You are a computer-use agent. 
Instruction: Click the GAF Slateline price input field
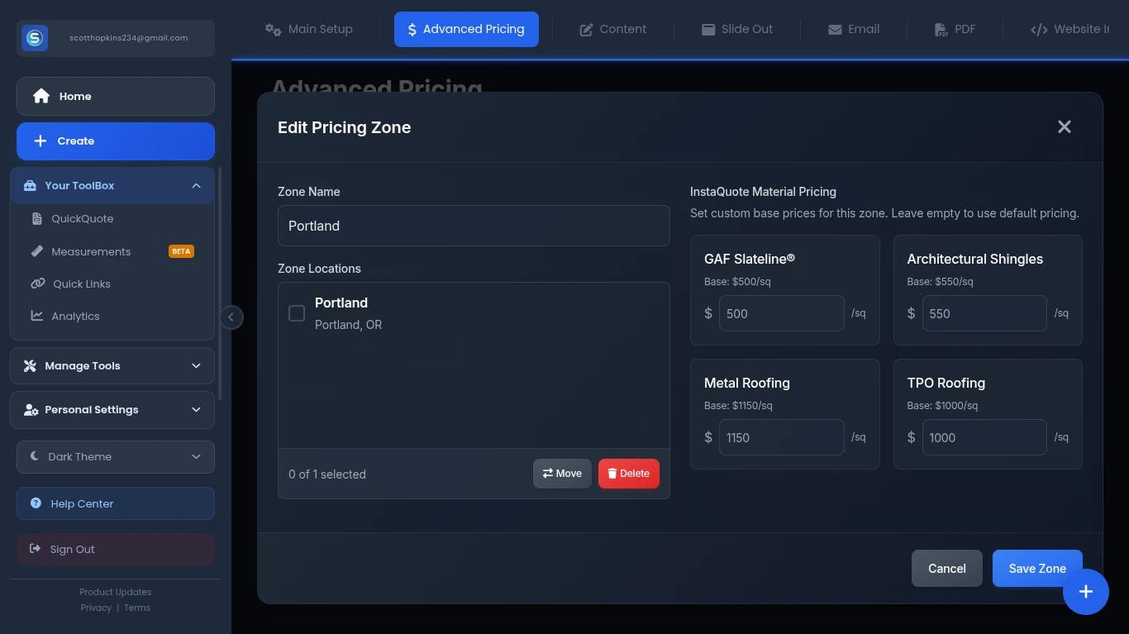(x=781, y=313)
